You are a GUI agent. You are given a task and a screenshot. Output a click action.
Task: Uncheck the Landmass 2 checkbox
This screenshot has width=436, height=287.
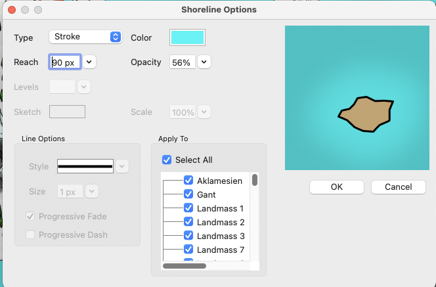coord(188,222)
